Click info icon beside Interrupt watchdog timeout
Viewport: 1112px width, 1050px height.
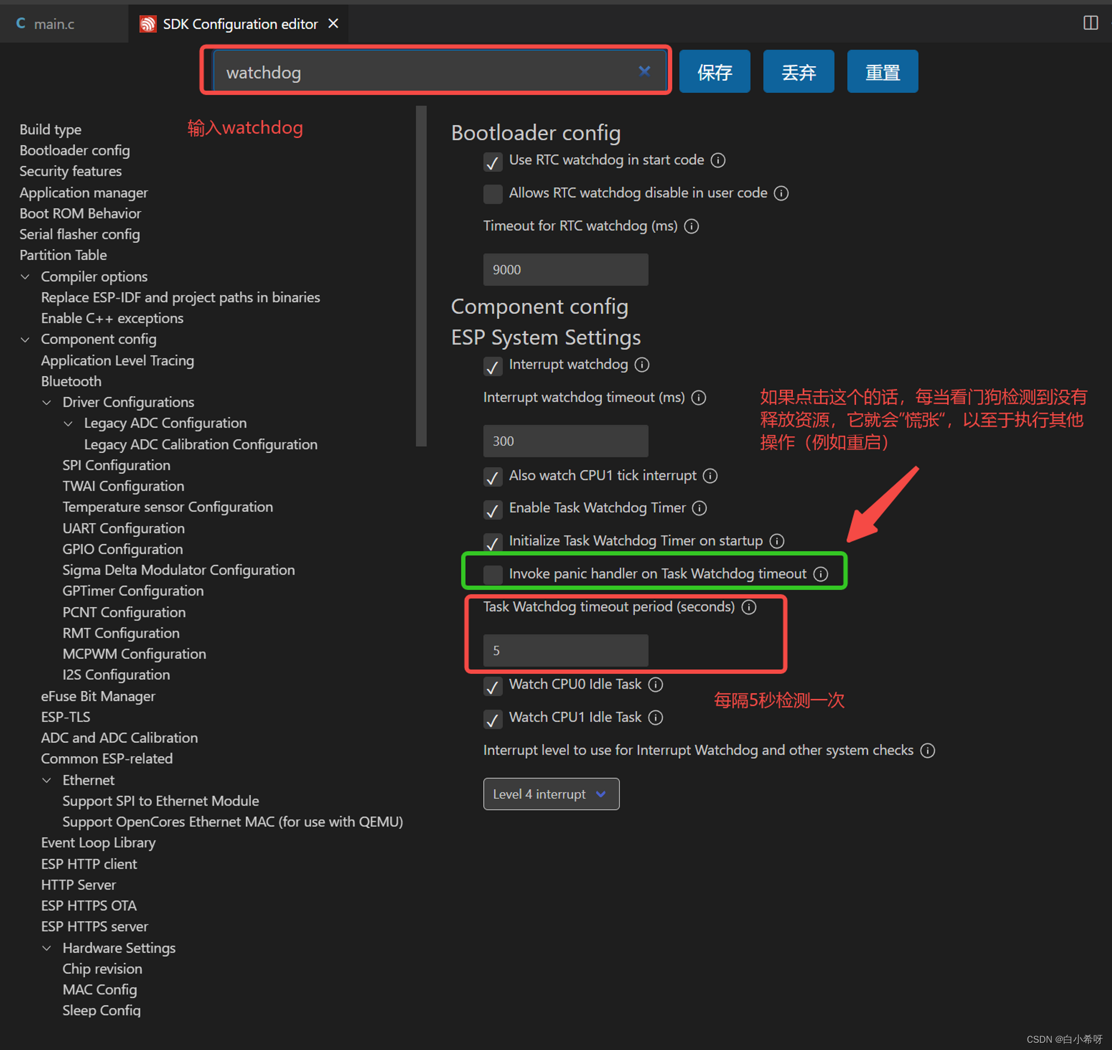coord(698,397)
